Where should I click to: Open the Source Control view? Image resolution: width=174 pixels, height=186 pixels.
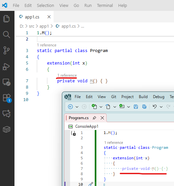pyautogui.click(x=6, y=50)
